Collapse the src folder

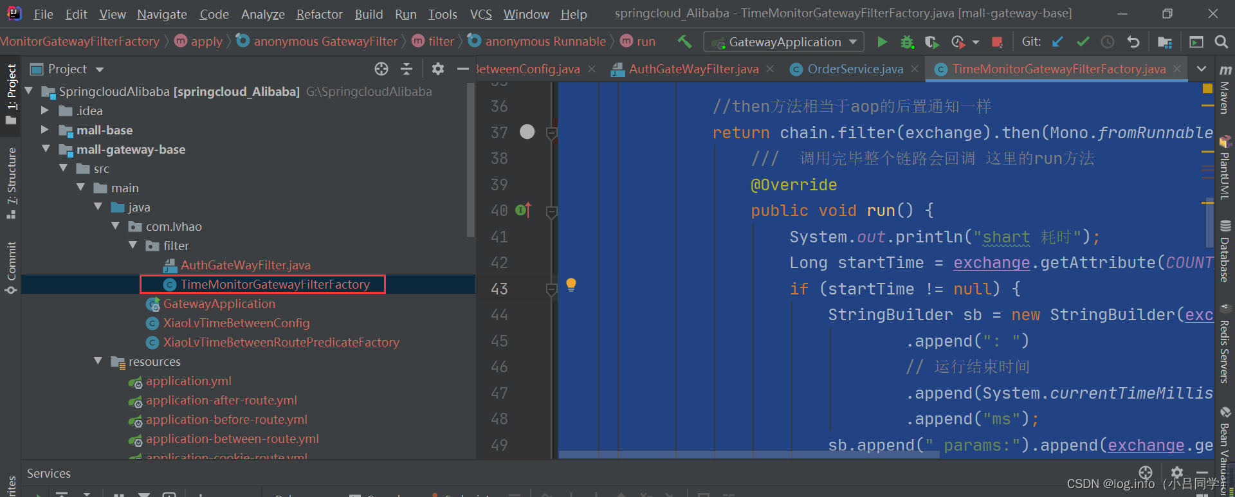[63, 168]
